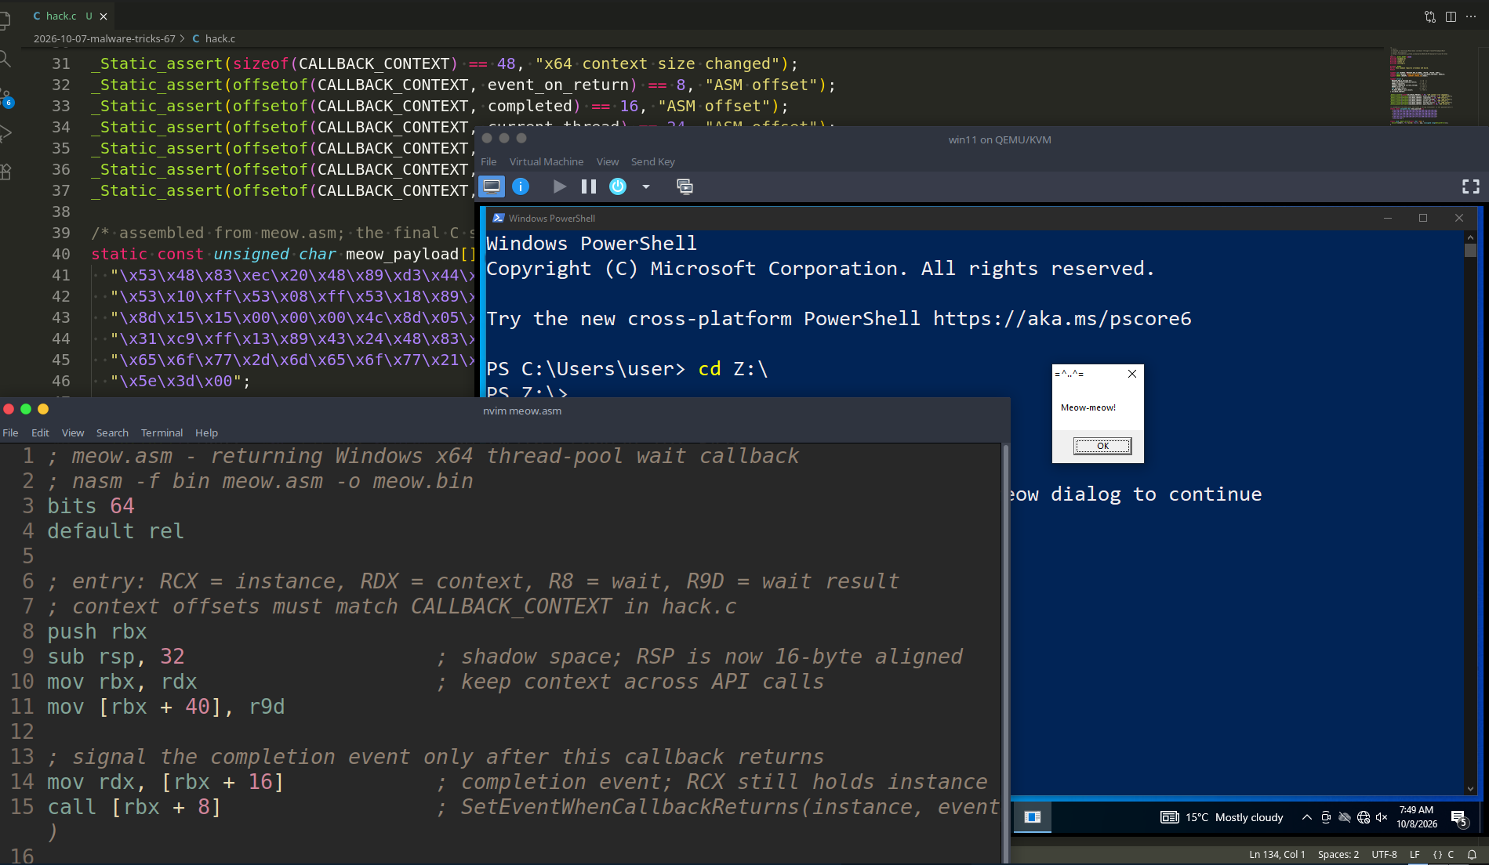The height and width of the screenshot is (865, 1489).
Task: Pause the win11 virtual machine
Action: coord(589,186)
